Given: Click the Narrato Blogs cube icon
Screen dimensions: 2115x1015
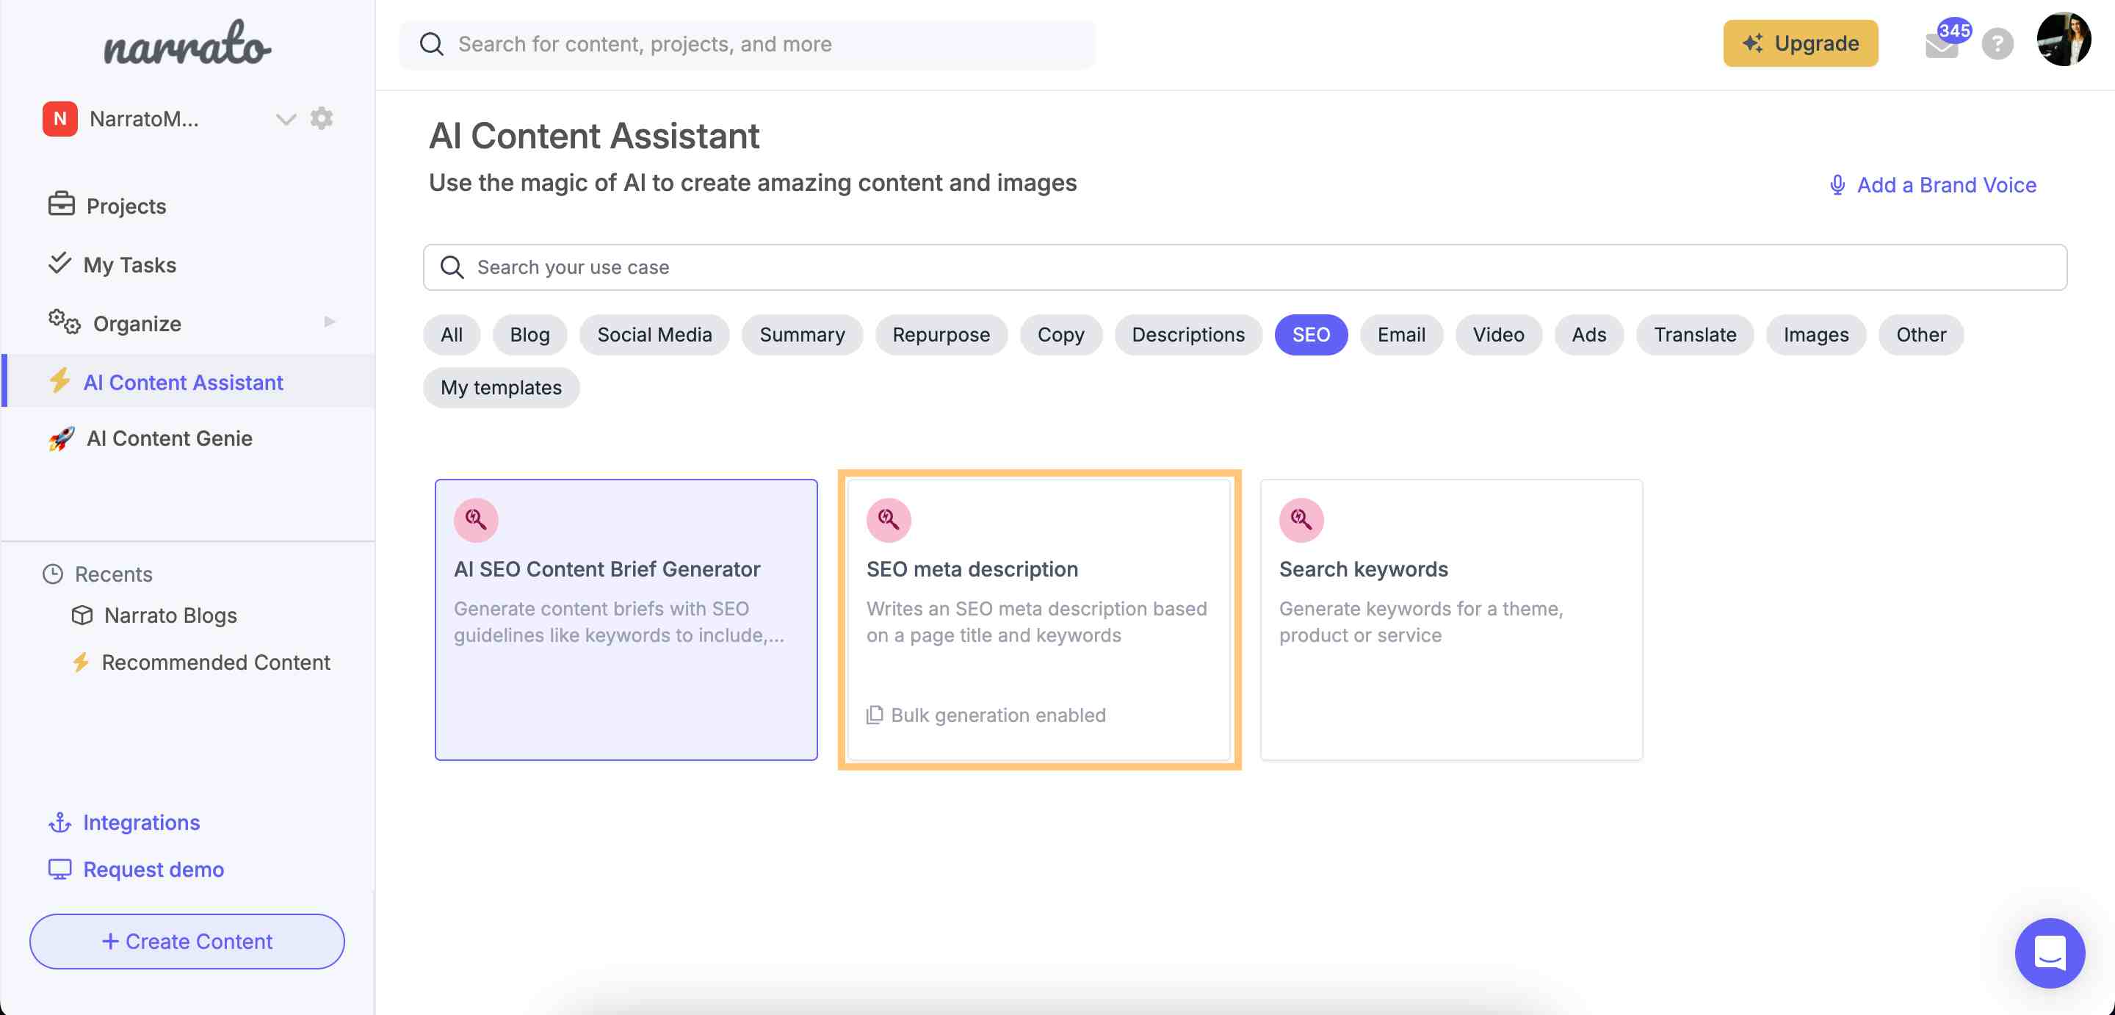Looking at the screenshot, I should (x=82, y=615).
